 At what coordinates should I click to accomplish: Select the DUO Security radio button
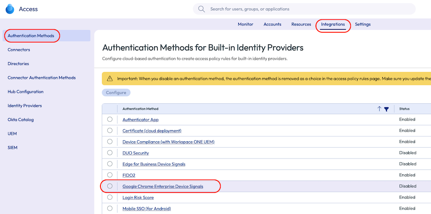click(x=110, y=153)
